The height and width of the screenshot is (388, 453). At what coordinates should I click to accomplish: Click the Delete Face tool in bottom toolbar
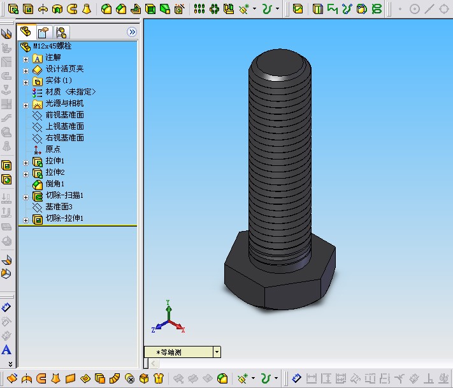pyautogui.click(x=130, y=378)
